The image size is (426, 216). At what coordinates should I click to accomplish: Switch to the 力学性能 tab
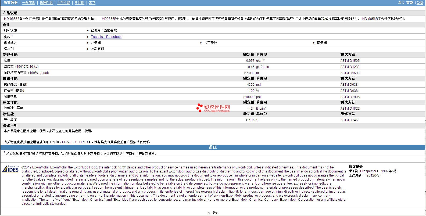63,3
